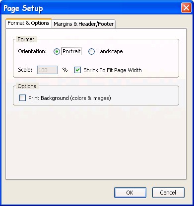This screenshot has height=206, width=194.
Task: Click the Format group heading
Action: click(26, 39)
